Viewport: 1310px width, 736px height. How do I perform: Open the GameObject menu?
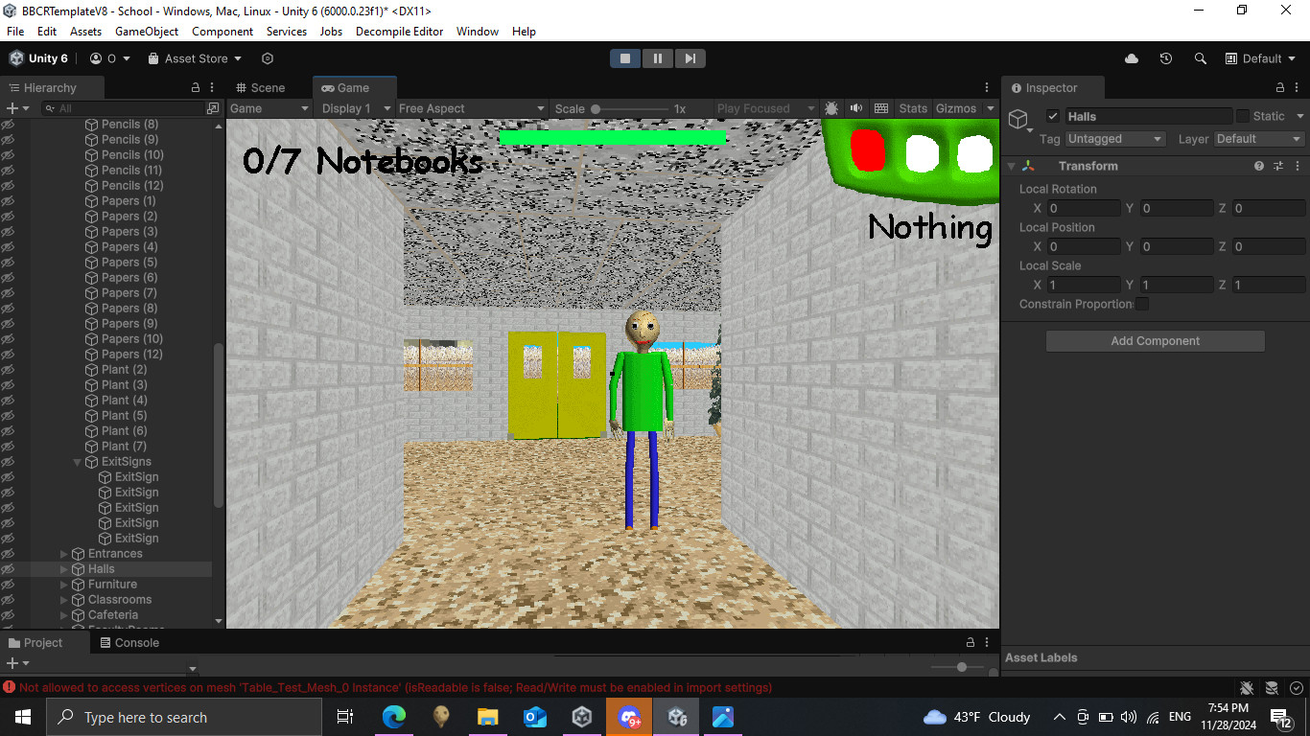point(146,31)
